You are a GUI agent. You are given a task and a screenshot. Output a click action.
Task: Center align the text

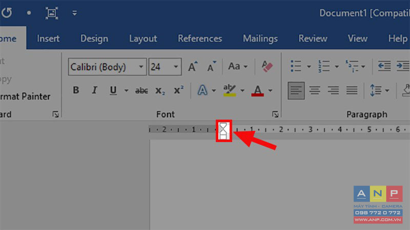click(315, 90)
